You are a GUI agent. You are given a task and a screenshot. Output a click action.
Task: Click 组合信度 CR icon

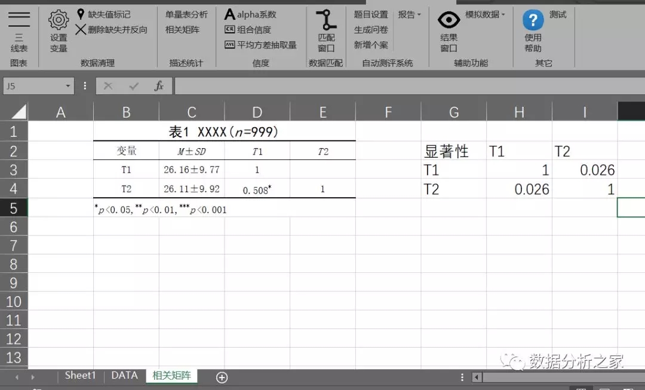click(229, 30)
